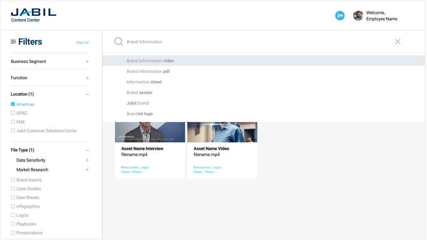
Task: Click 'Photos' tag on Video card
Action: click(209, 172)
